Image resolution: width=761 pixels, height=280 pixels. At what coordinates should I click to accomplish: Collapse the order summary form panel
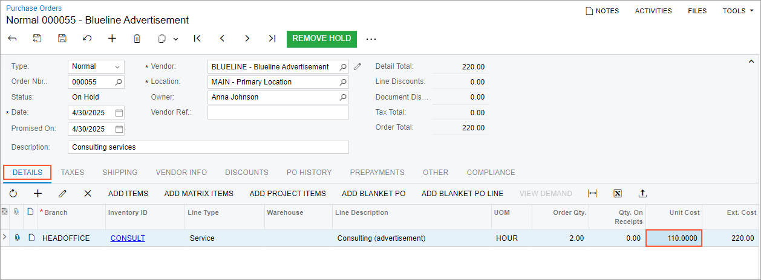751,62
